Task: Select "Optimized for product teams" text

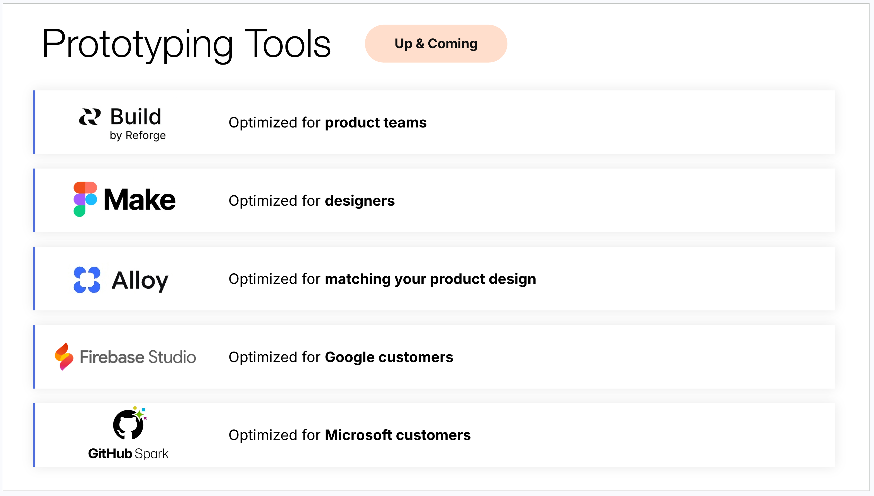Action: point(327,123)
